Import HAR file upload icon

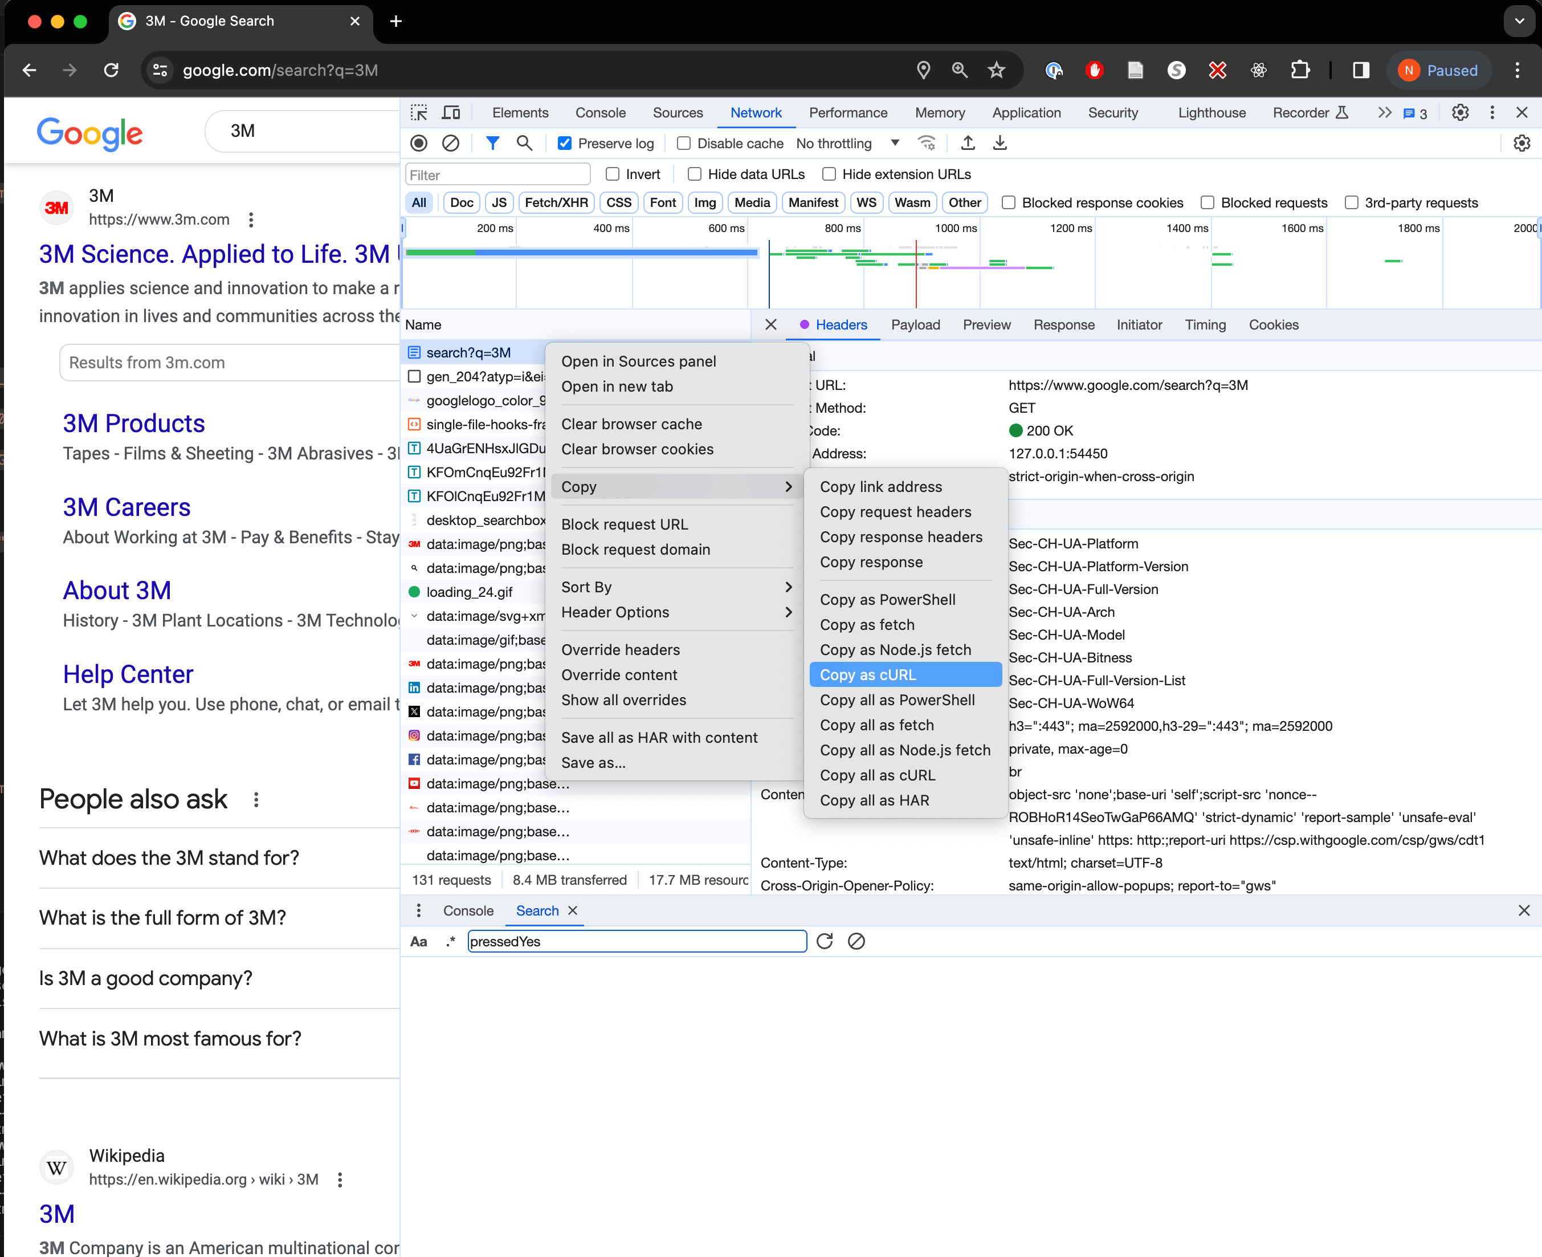click(x=968, y=143)
